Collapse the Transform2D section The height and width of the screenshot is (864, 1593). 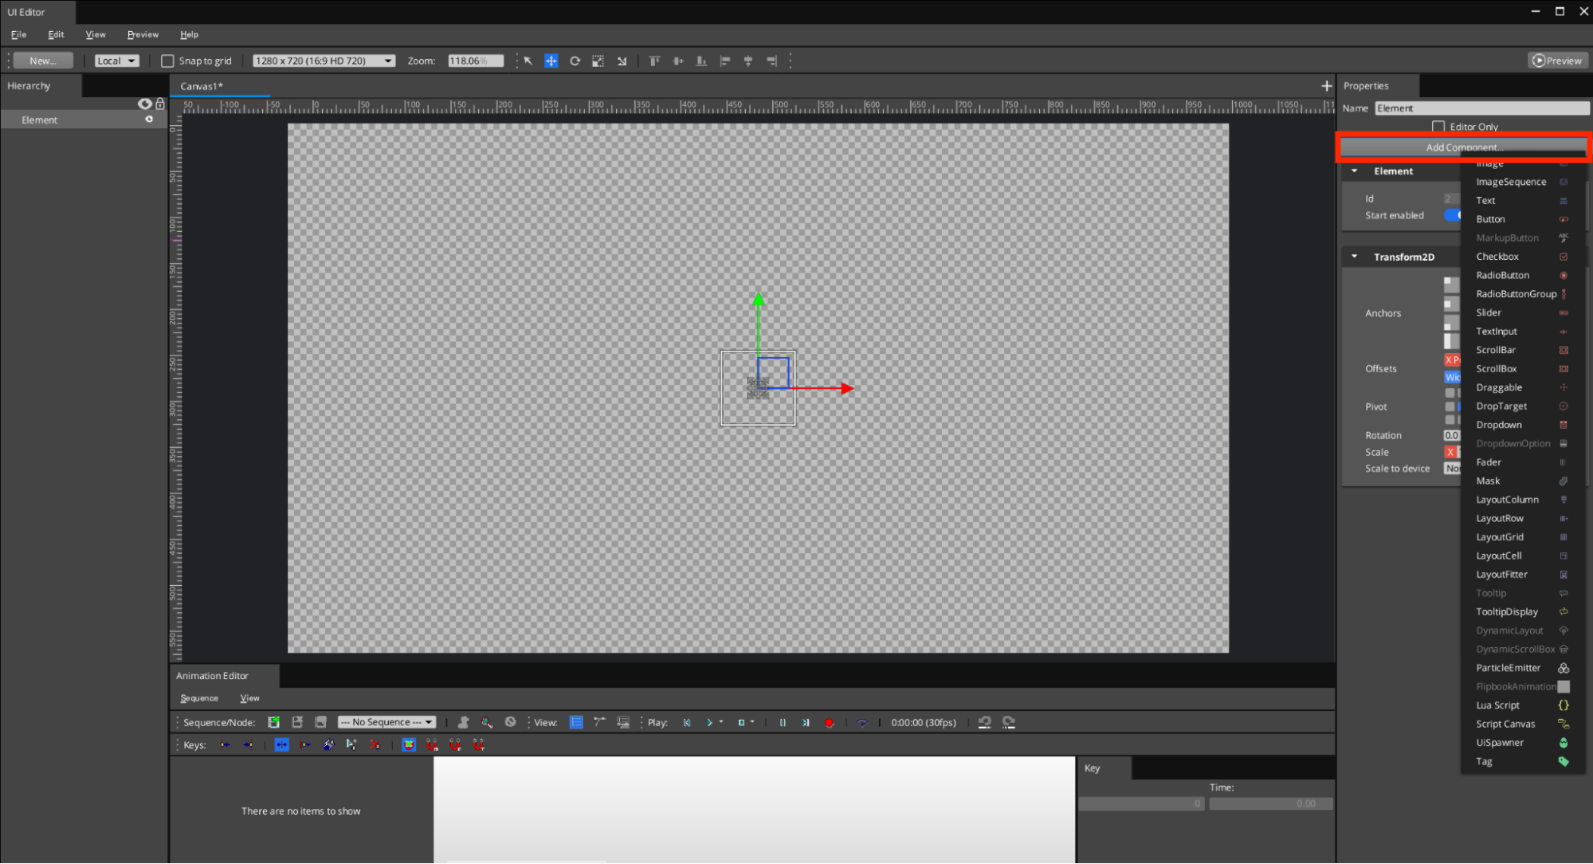(x=1354, y=257)
